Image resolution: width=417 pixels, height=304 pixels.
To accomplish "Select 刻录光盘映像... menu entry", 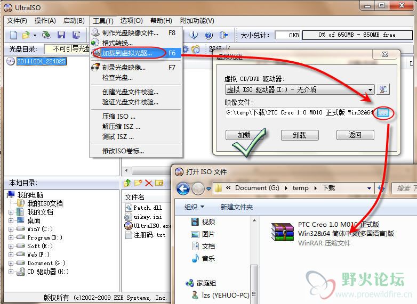I will 136,68.
